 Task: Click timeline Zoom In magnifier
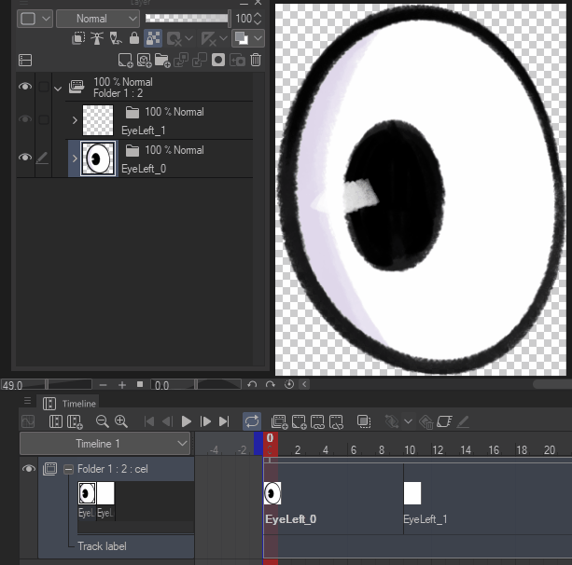pos(121,421)
